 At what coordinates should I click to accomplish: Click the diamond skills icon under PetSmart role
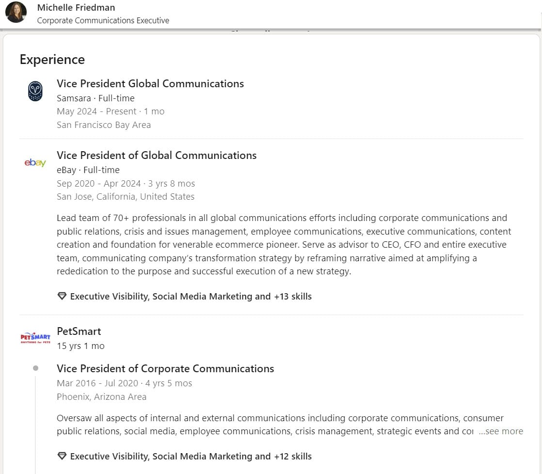pos(62,456)
